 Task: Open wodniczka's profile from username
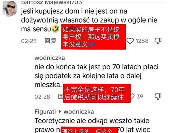pos(50,58)
